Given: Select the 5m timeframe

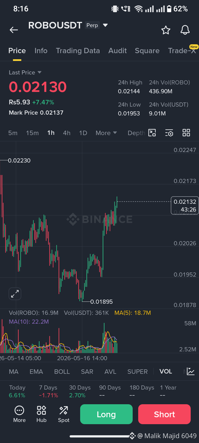Looking at the screenshot, I should [13, 133].
